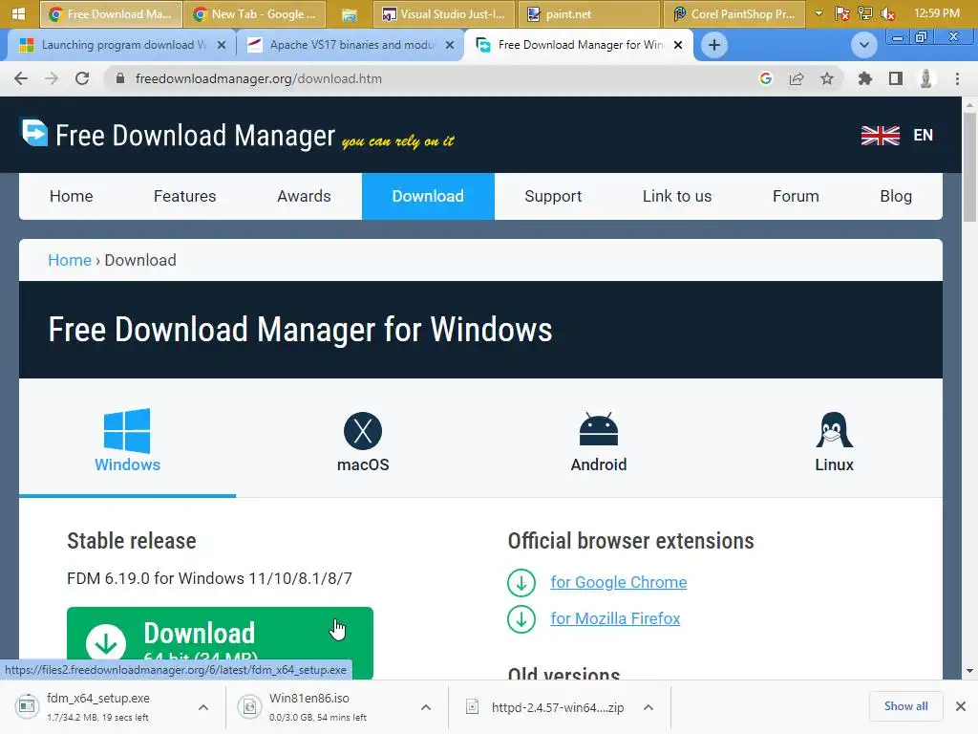The image size is (978, 734).
Task: Click the network tray icon
Action: pos(864,13)
